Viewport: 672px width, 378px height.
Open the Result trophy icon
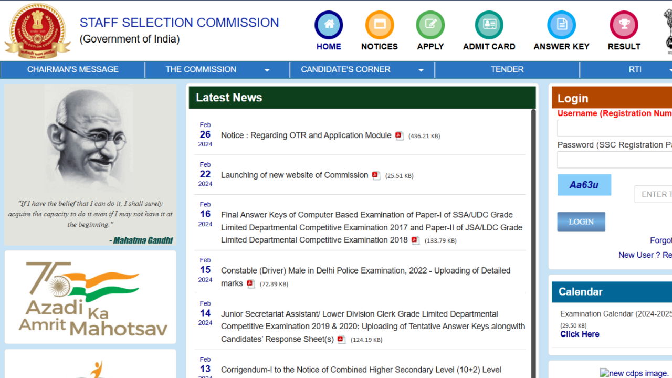pos(624,25)
